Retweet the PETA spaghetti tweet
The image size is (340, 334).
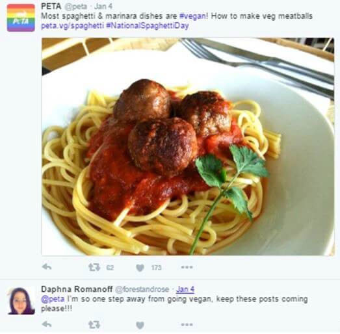(94, 267)
